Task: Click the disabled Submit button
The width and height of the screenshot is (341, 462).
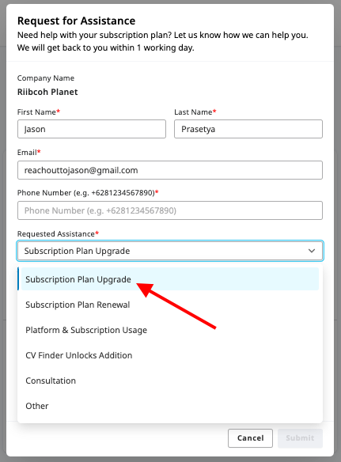Action: pyautogui.click(x=300, y=438)
